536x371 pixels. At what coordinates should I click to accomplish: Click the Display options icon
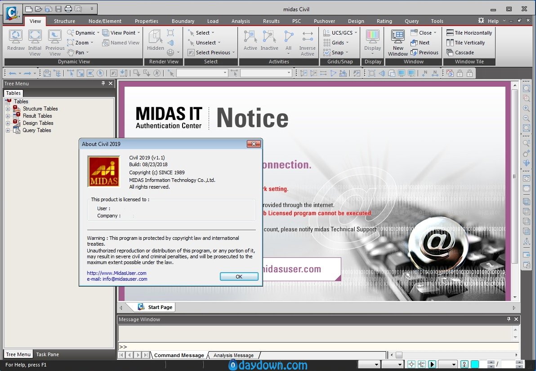click(372, 36)
